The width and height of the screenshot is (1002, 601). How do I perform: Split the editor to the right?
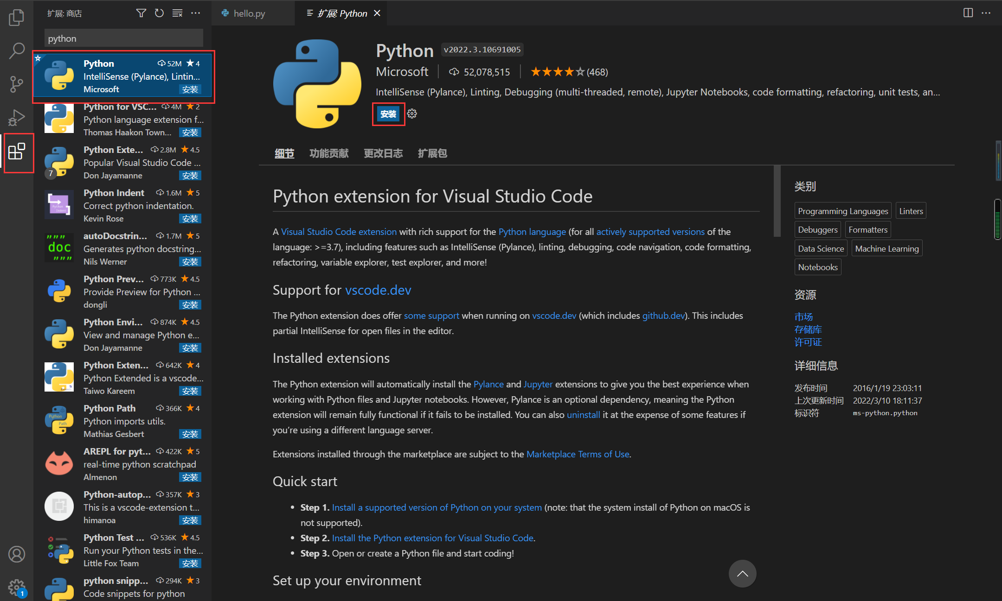968,13
